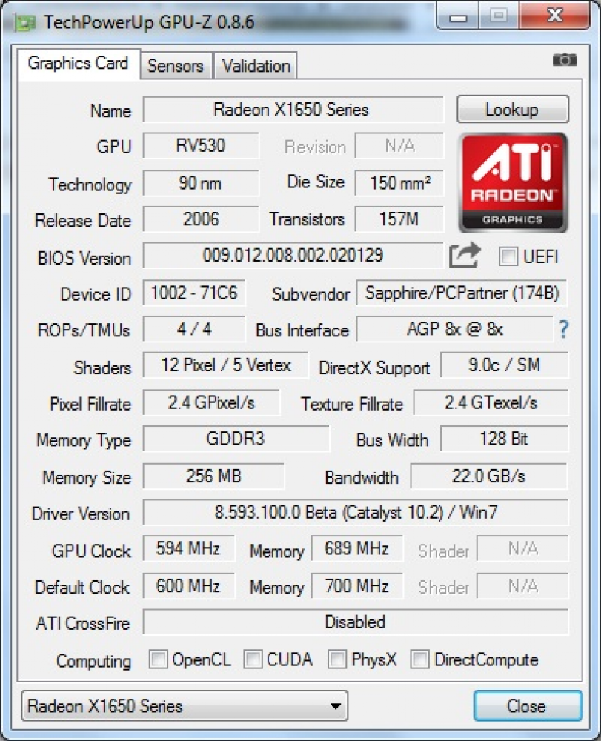Click the TechPowerUp GPU-Z 0.8.6 title text
This screenshot has height=741, width=601.
click(x=149, y=21)
